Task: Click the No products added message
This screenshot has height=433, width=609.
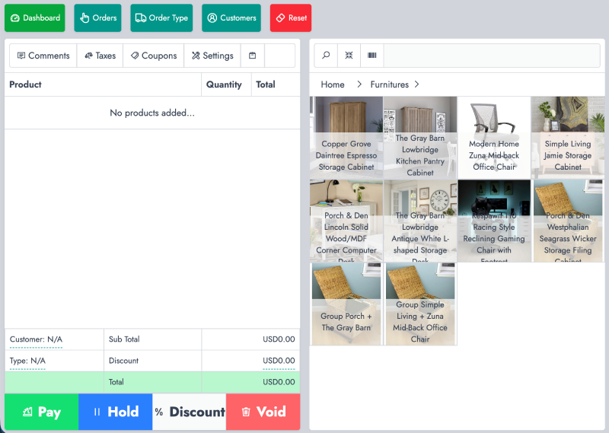Action: coord(152,113)
